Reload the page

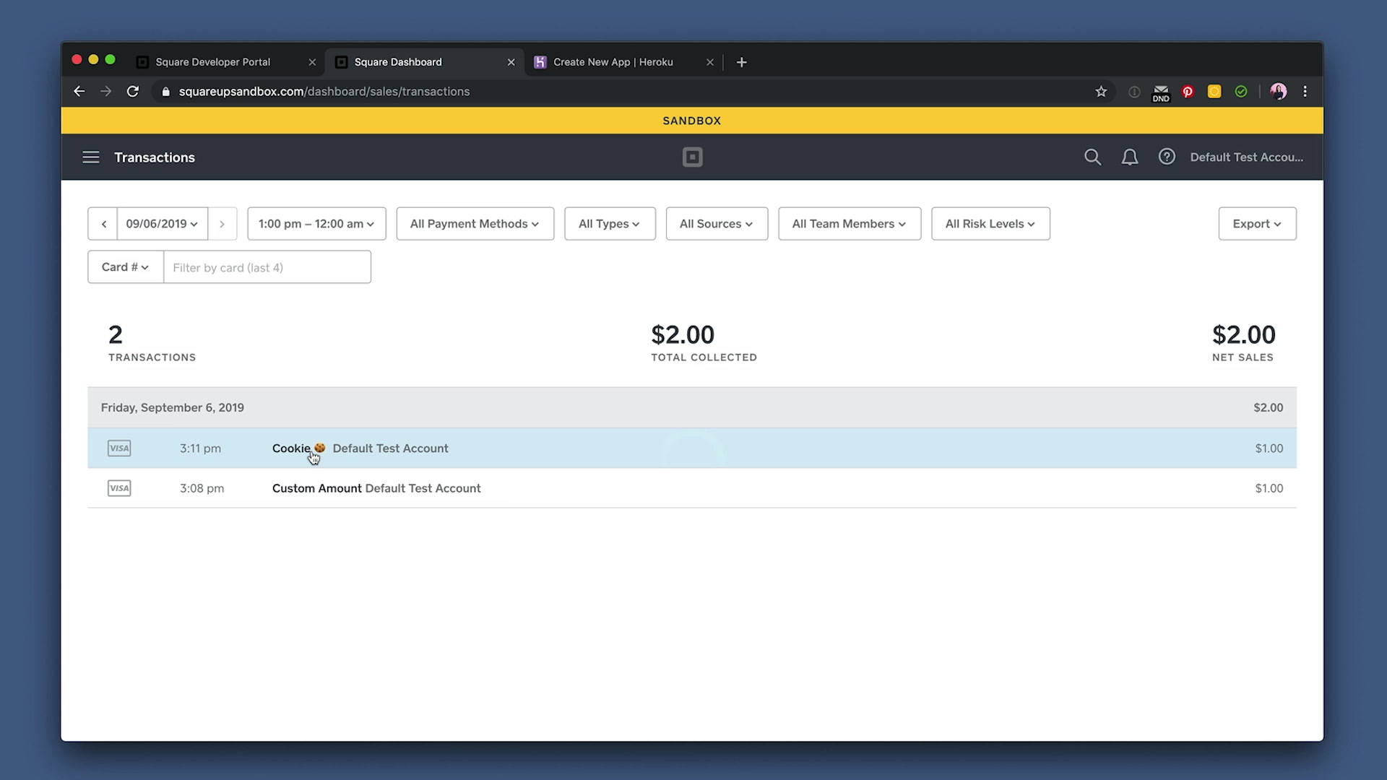(x=133, y=92)
